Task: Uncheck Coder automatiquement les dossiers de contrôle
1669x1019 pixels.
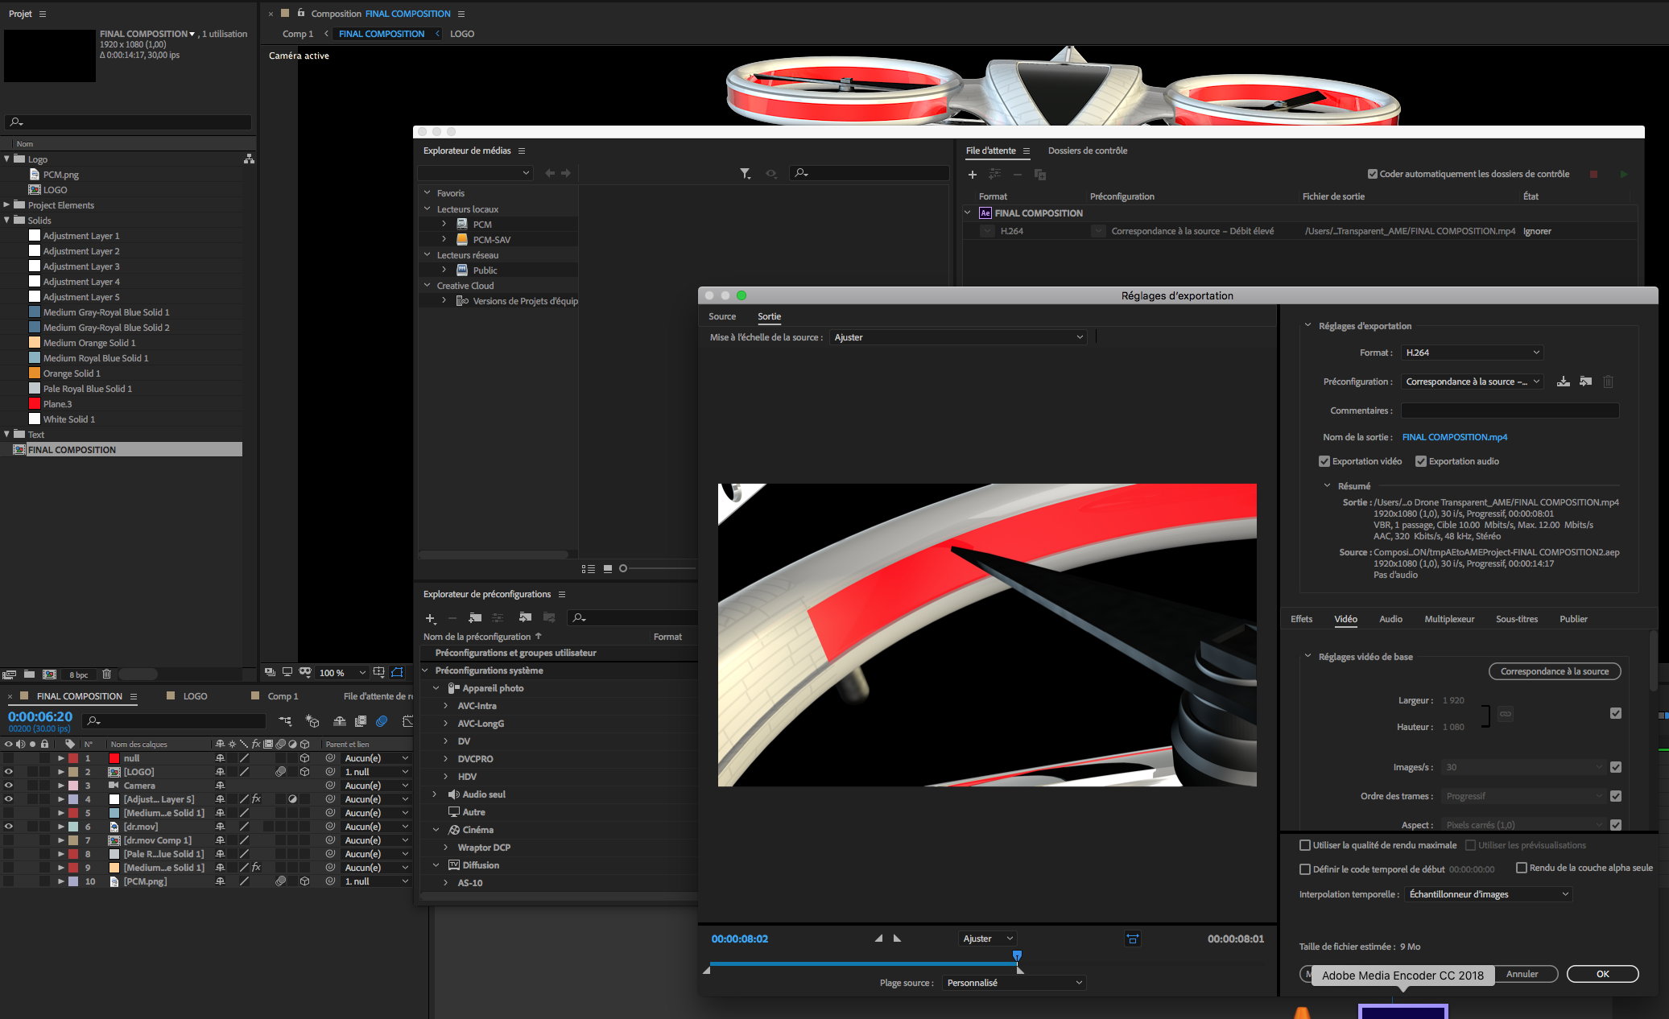Action: [x=1372, y=174]
